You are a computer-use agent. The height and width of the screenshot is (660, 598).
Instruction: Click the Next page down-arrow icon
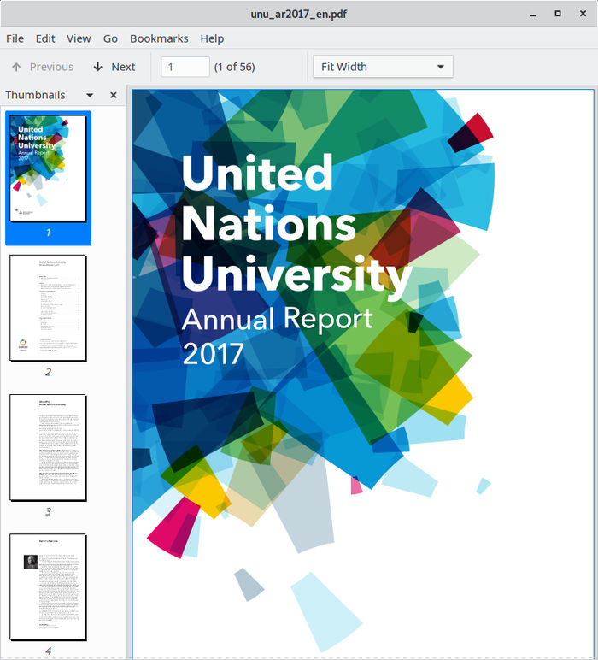98,67
